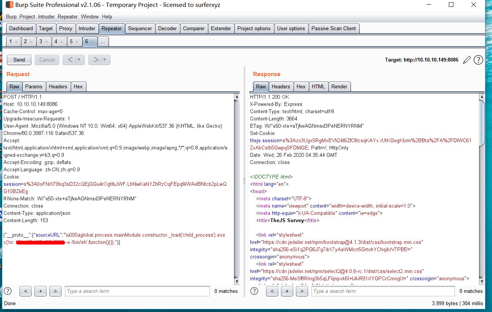Switch to the Comparer tab

[x=194, y=28]
